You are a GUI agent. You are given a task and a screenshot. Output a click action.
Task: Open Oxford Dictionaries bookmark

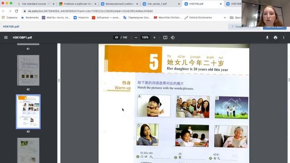click(198, 18)
